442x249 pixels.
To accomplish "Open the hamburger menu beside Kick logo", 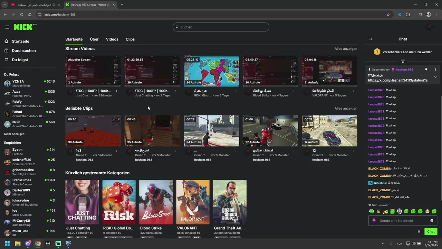I will (x=7, y=27).
